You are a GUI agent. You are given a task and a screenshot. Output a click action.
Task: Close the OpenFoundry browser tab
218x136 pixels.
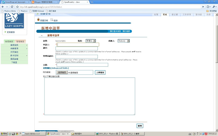pyautogui.click(x=87, y=2)
